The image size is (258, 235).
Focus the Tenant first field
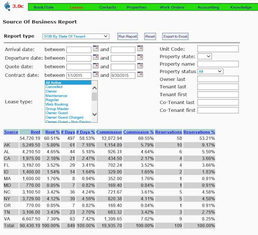(x=218, y=95)
